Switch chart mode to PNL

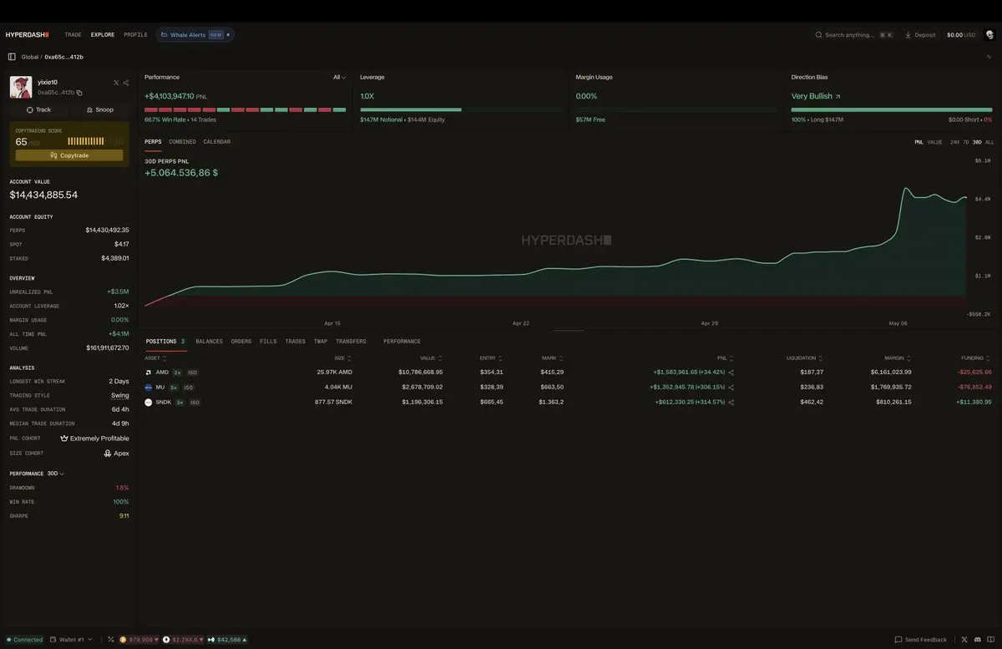pos(919,142)
